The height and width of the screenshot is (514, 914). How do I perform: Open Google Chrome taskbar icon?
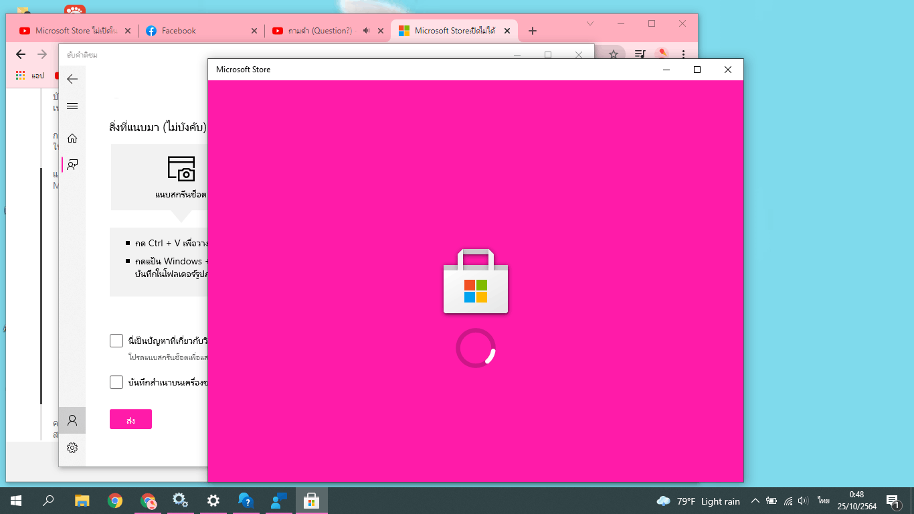pyautogui.click(x=115, y=501)
